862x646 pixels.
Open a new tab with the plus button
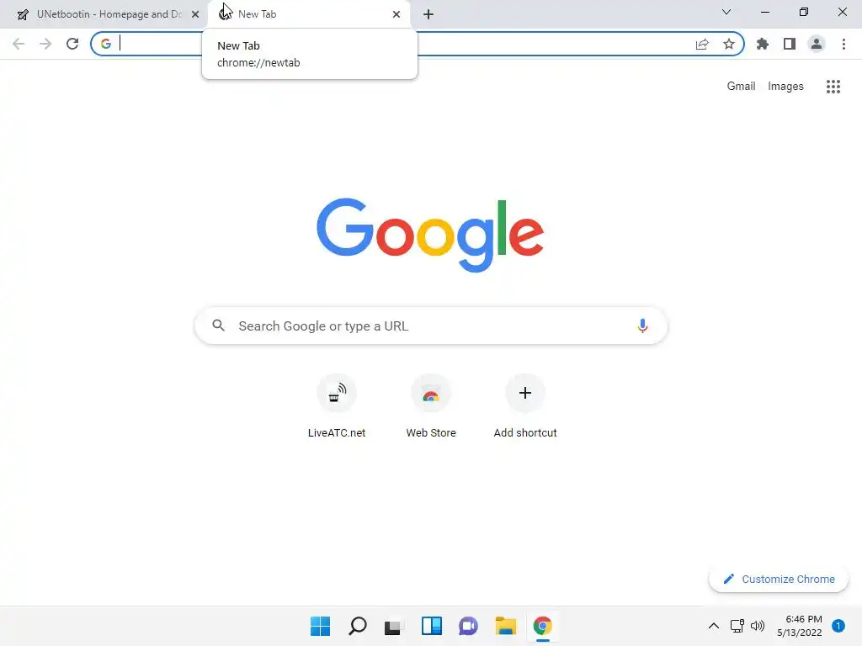click(x=428, y=14)
